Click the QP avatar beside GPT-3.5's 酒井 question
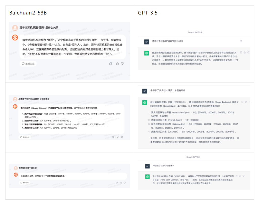This screenshot has width=258, height=204. point(147,42)
